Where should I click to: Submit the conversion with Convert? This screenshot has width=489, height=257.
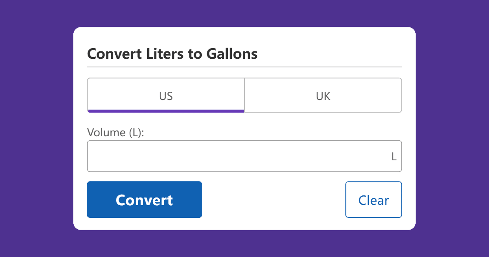click(x=144, y=199)
